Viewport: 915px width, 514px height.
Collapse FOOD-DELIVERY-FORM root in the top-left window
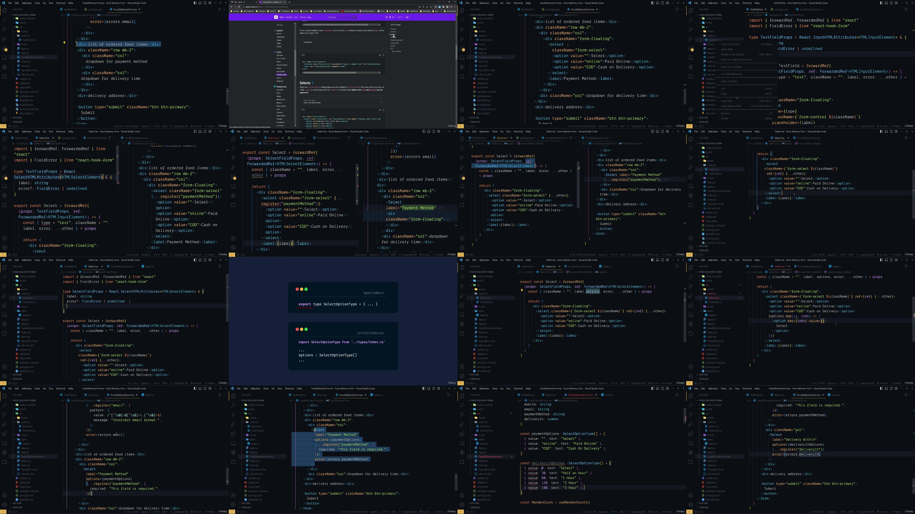point(23,15)
